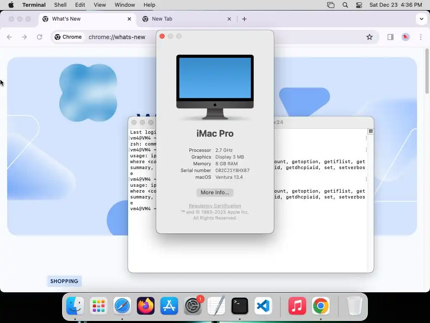Click the SHOPPING label on What's New page
The width and height of the screenshot is (430, 323).
tap(64, 281)
